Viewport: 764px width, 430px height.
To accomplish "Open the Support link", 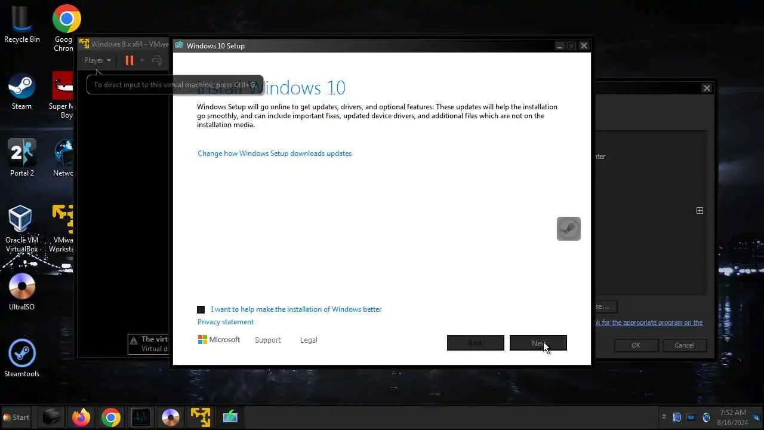I will click(x=267, y=340).
